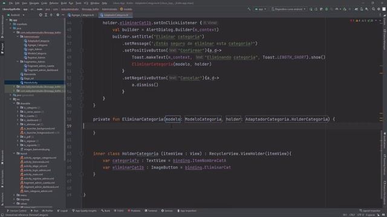Open the Services tool window
The image size is (387, 217).
(167, 211)
